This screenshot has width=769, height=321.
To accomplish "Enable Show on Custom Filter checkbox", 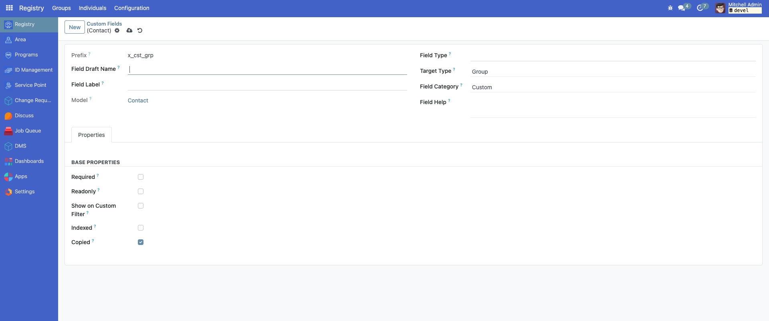I will 141,206.
